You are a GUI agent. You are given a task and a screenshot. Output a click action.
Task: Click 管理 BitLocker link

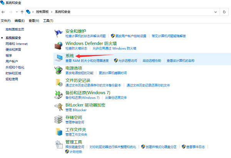(x=76, y=110)
